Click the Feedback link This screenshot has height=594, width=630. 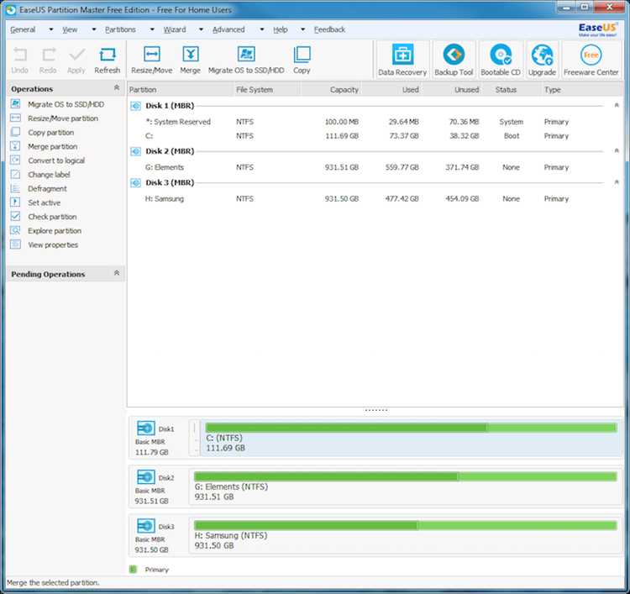click(x=329, y=29)
